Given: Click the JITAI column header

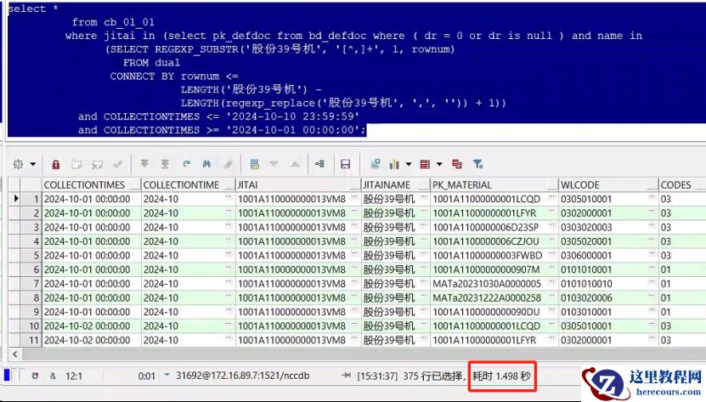Looking at the screenshot, I should [x=298, y=184].
